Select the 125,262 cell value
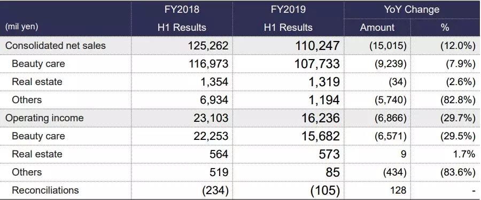Image resolution: width=481 pixels, height=200 pixels. (x=208, y=46)
